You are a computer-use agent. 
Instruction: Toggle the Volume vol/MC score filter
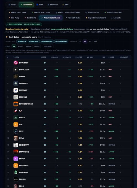[47, 41]
